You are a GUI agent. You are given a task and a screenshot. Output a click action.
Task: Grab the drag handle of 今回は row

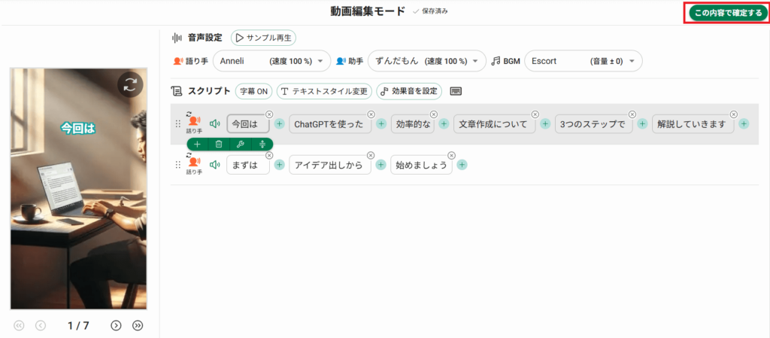[x=177, y=124]
